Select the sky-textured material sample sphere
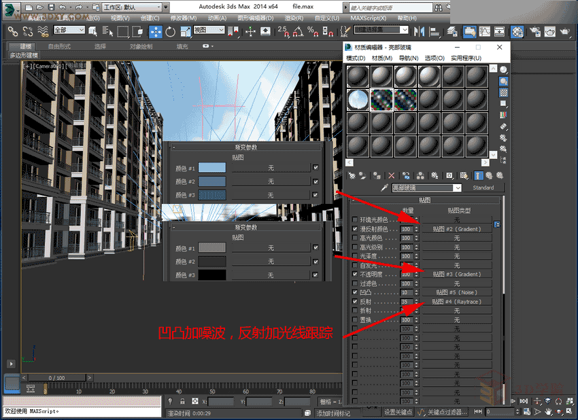The height and width of the screenshot is (420, 578). pyautogui.click(x=358, y=100)
